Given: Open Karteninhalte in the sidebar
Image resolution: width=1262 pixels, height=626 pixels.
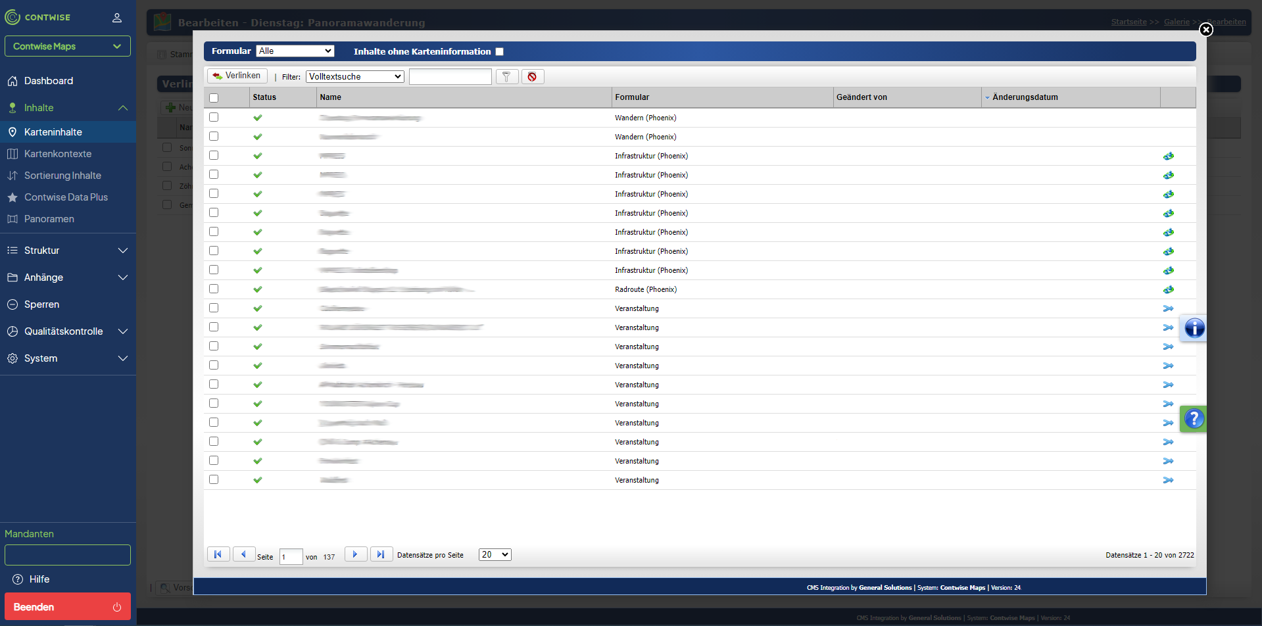Looking at the screenshot, I should [x=68, y=132].
